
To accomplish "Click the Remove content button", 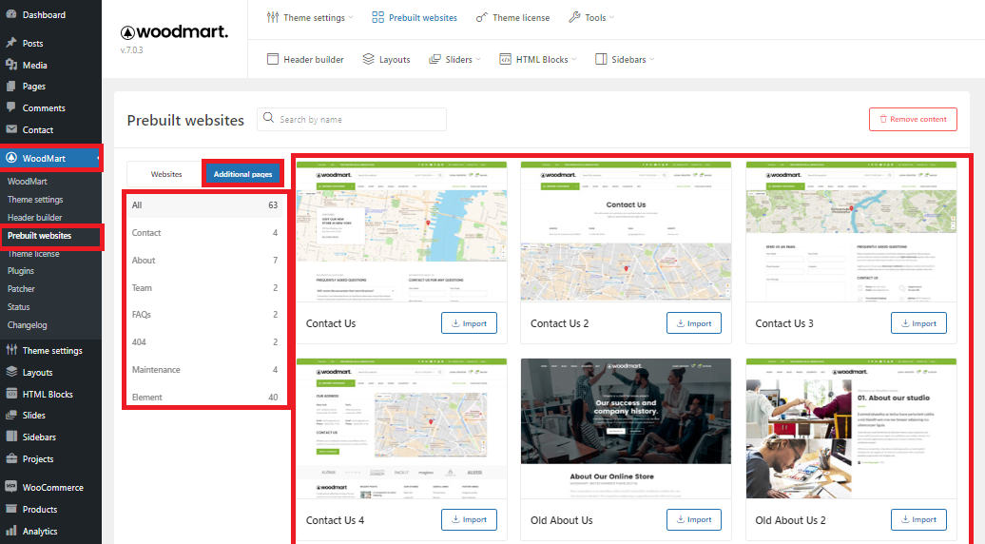I will pyautogui.click(x=913, y=119).
